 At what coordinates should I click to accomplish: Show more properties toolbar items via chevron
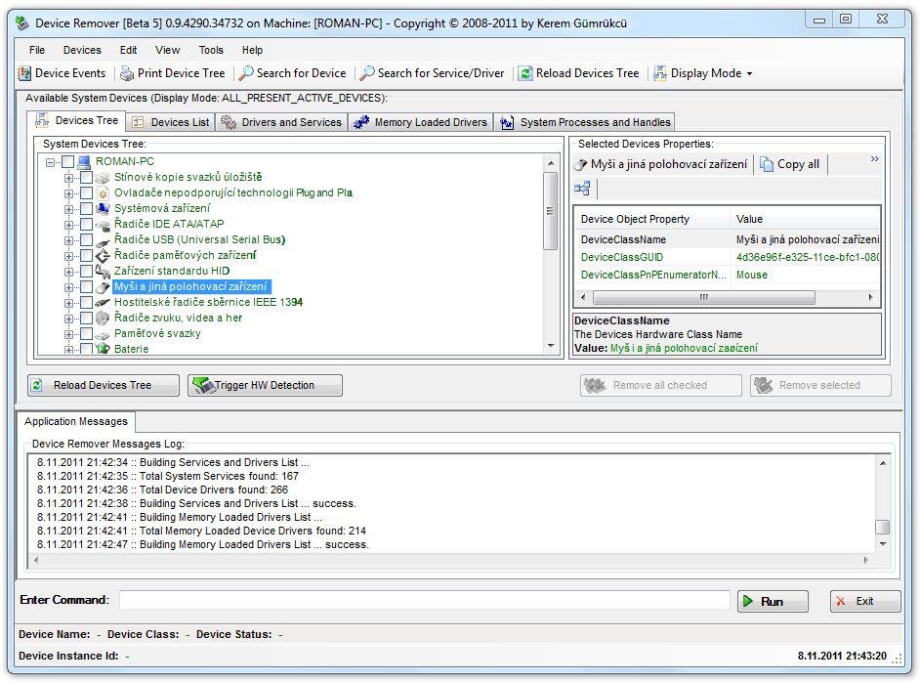click(x=874, y=159)
